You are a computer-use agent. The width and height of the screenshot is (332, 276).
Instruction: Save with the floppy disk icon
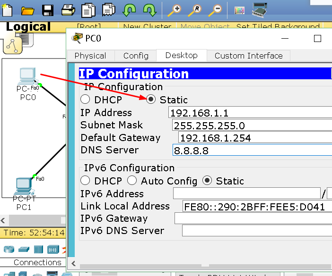(48, 10)
